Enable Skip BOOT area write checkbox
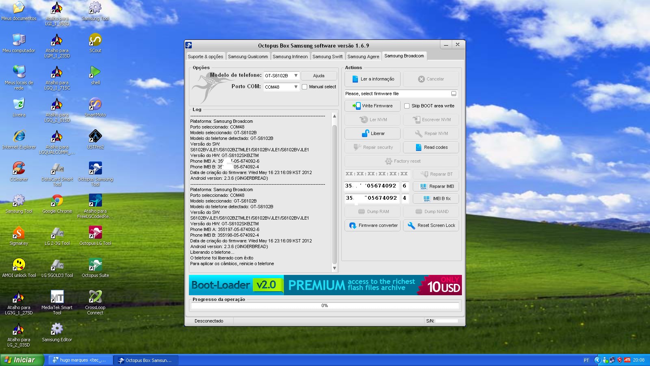This screenshot has height=366, width=650. coord(407,106)
